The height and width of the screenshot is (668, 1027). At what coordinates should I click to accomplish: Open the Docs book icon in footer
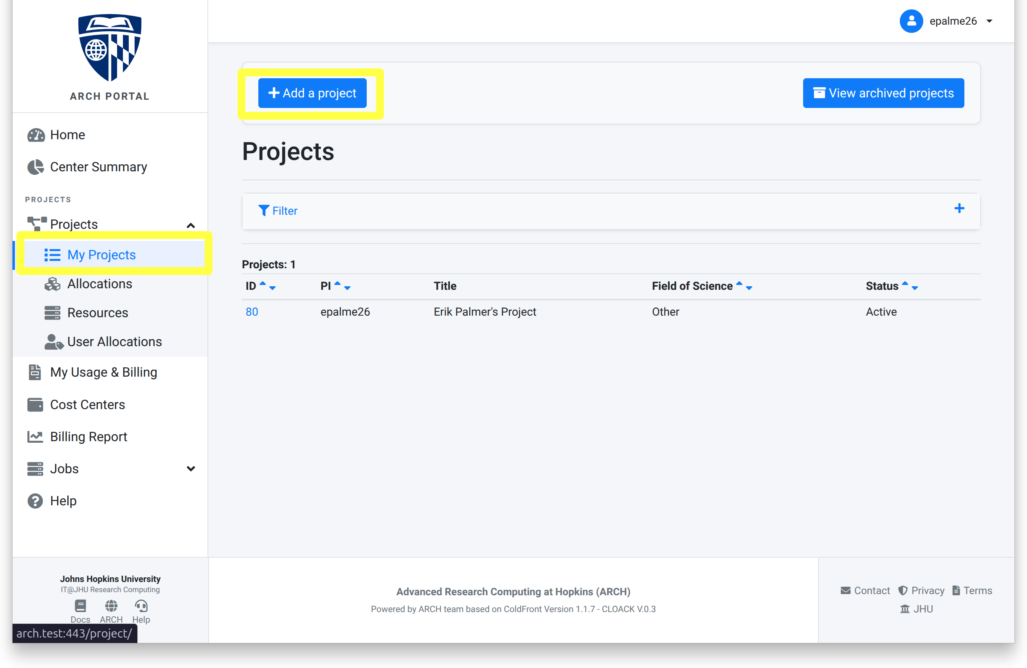click(x=80, y=606)
